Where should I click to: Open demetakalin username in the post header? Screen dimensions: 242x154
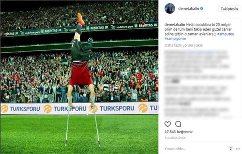click(x=188, y=9)
